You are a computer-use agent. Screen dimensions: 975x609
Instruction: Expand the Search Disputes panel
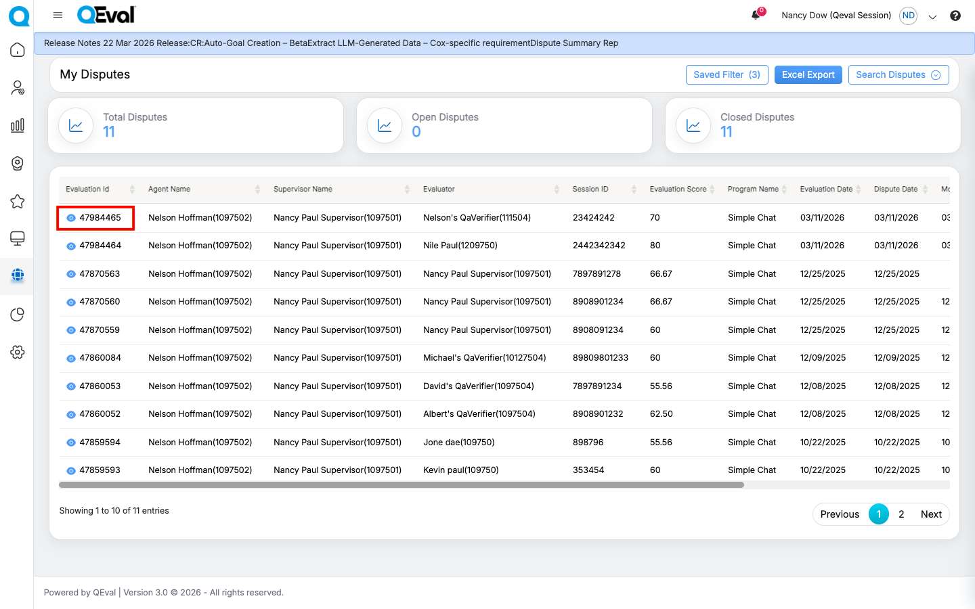click(898, 75)
